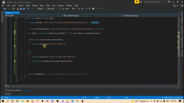The height and width of the screenshot is (103, 184).
Task: Open the Team menu
Action: tap(41, 5)
